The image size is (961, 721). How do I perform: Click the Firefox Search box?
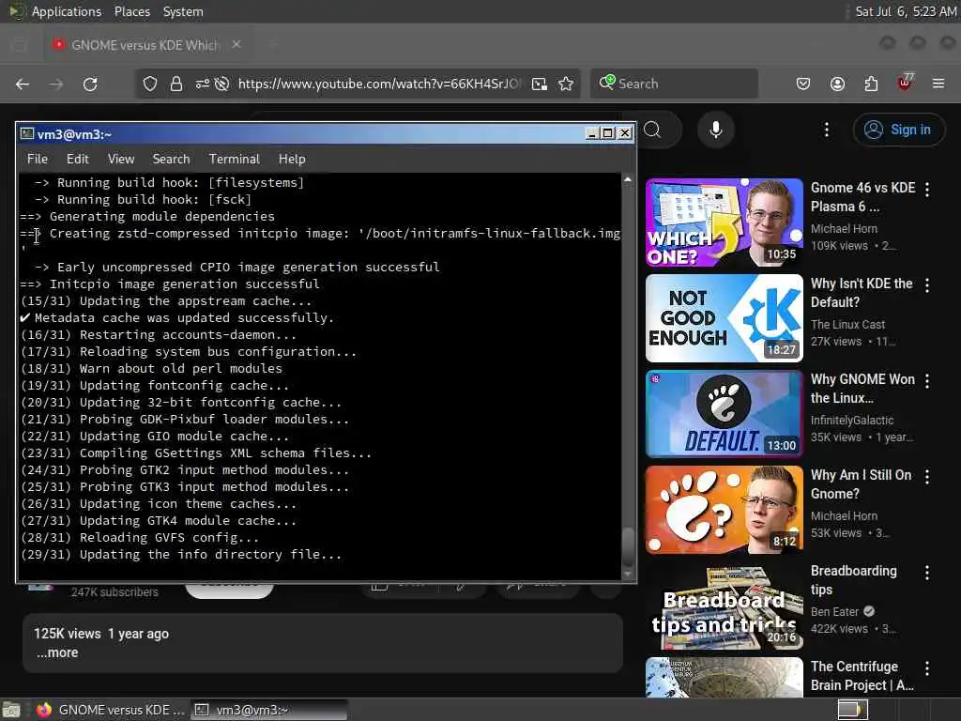[x=674, y=84]
